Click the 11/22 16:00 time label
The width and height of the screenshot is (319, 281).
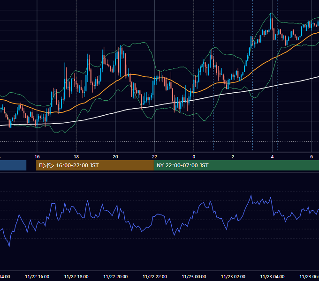click(x=37, y=276)
